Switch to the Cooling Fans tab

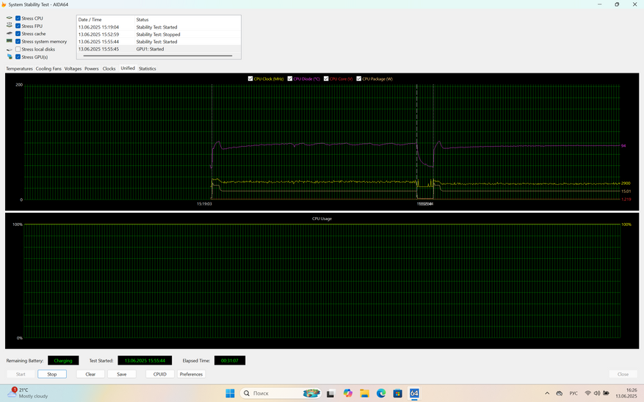point(48,68)
